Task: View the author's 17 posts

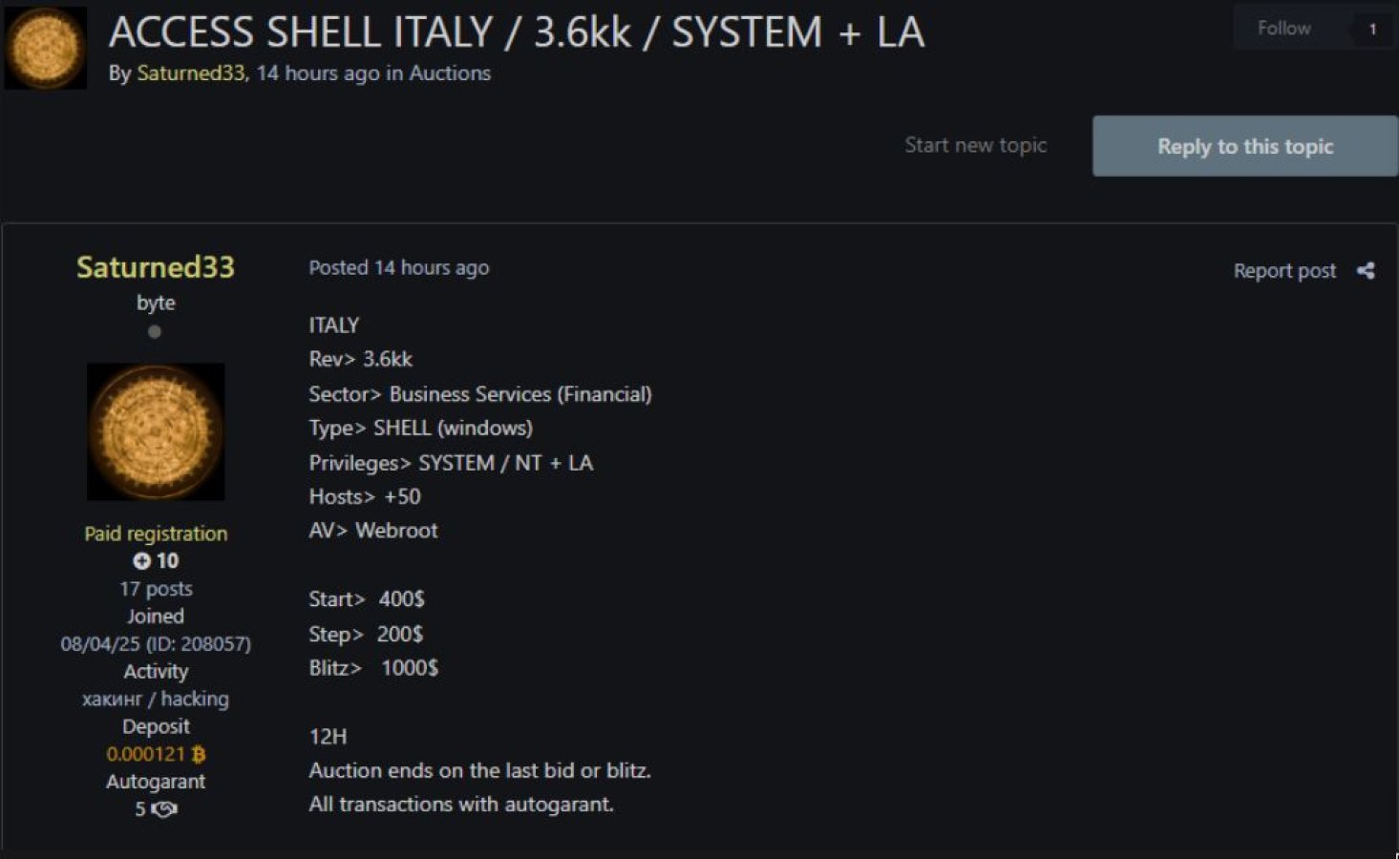Action: tap(156, 589)
